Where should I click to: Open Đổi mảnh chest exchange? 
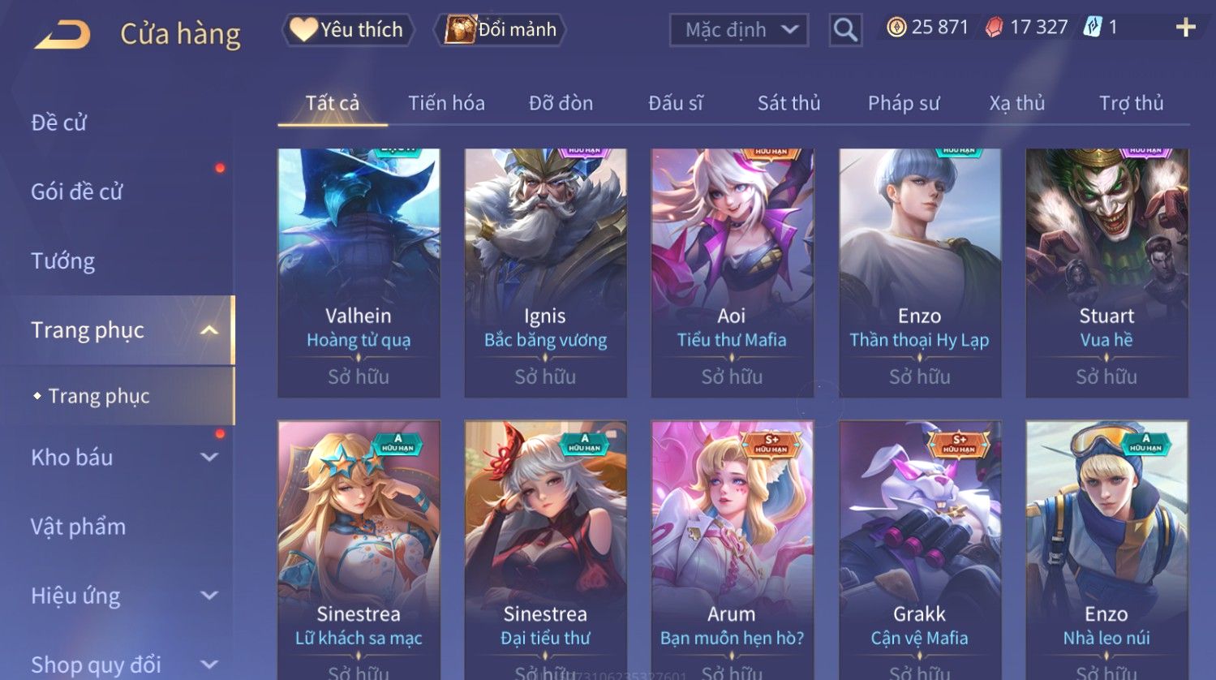pos(501,30)
